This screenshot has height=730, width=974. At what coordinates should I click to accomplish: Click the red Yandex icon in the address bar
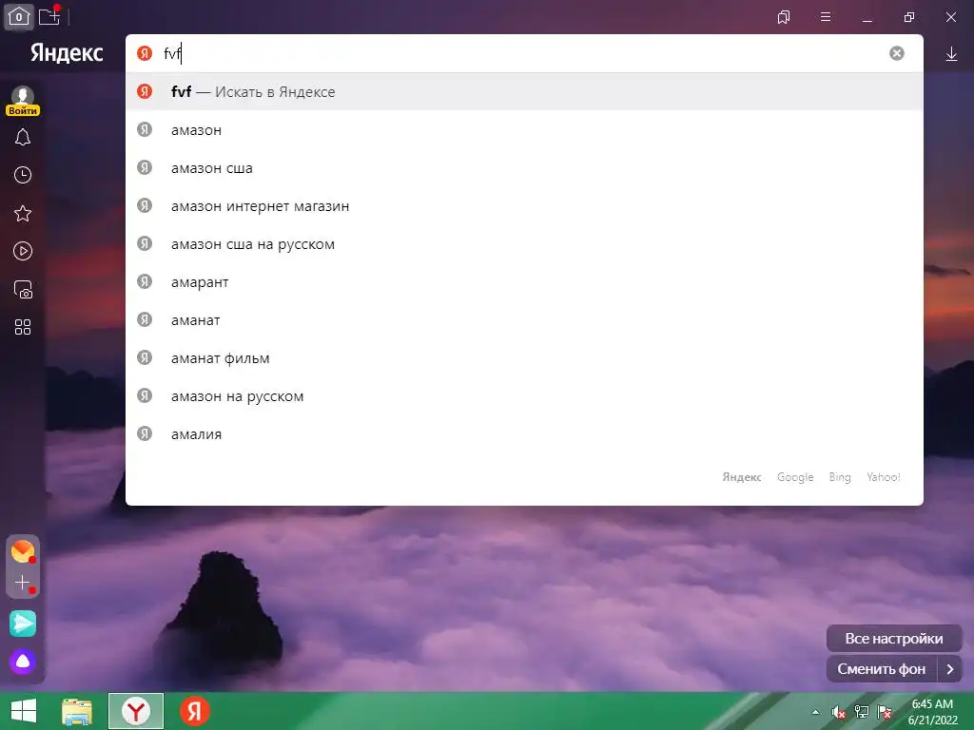click(x=145, y=53)
